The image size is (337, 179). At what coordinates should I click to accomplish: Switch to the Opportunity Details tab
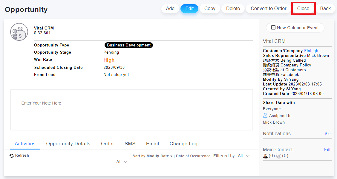tap(68, 144)
